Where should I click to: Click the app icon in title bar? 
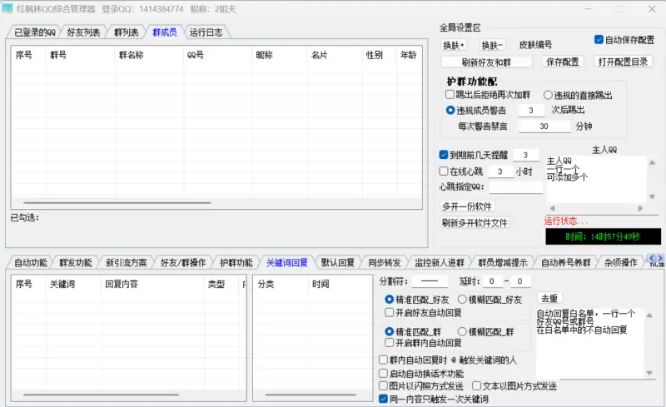8,9
